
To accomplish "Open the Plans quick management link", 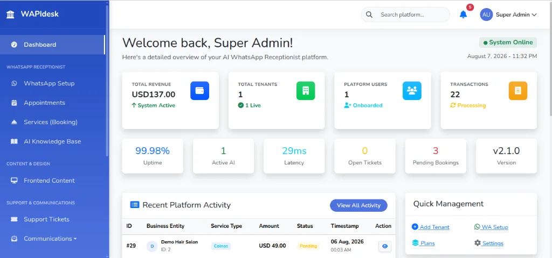I will pos(423,243).
